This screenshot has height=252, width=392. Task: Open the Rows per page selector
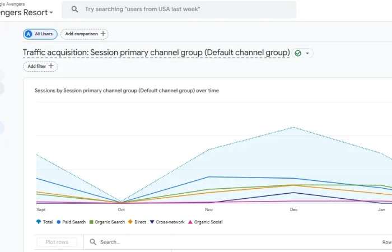[x=386, y=242]
